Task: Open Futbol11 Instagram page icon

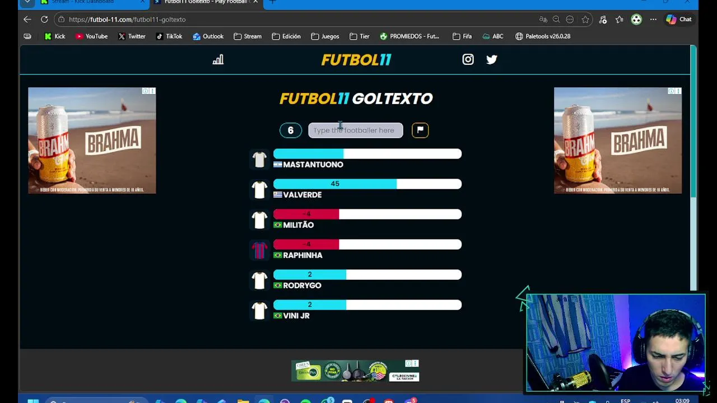Action: click(468, 59)
